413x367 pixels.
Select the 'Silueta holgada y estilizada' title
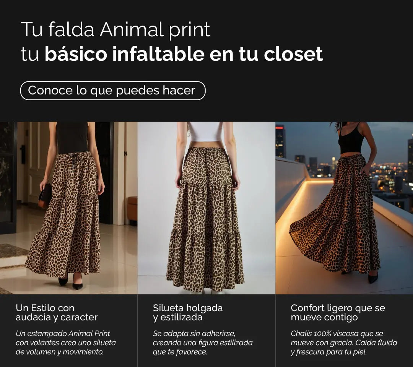coord(187,312)
